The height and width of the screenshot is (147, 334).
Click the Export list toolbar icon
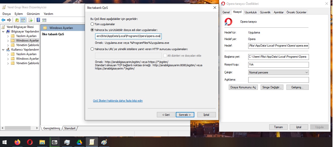coord(31,20)
